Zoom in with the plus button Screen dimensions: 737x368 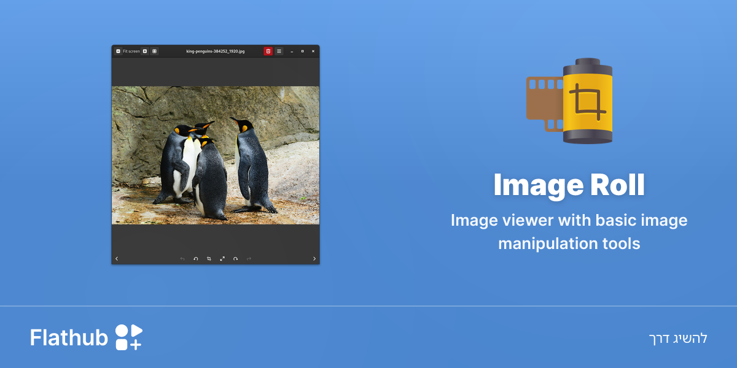pyautogui.click(x=145, y=52)
